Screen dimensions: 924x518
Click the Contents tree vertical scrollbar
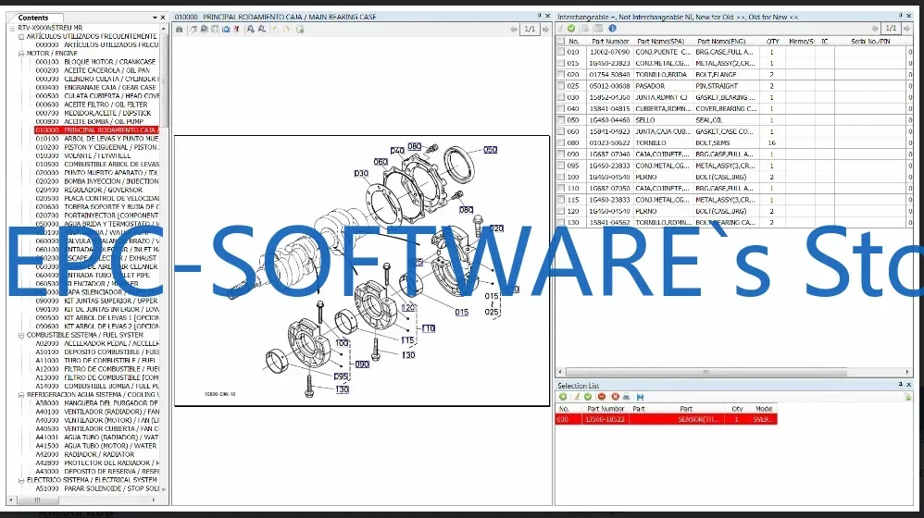(x=164, y=82)
